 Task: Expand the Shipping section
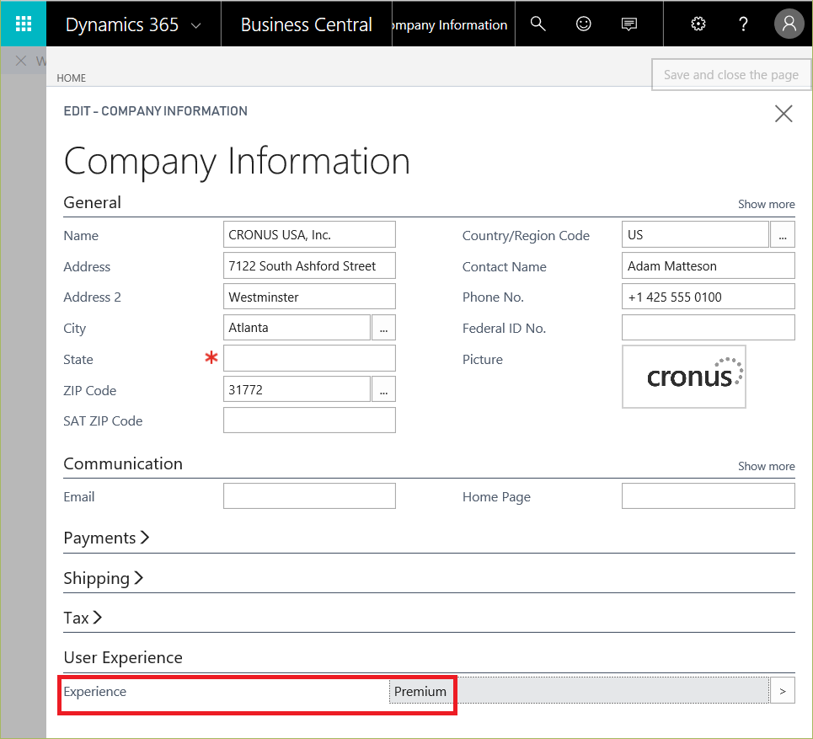103,578
